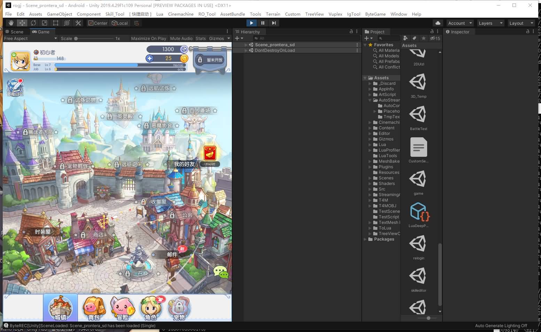Toggle pivot mode with Center button
541x332 pixels.
click(x=97, y=23)
